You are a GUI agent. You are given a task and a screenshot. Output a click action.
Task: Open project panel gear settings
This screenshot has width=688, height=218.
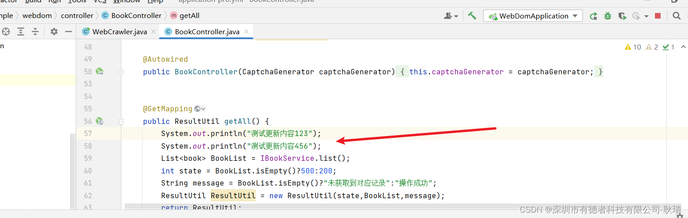(x=54, y=32)
